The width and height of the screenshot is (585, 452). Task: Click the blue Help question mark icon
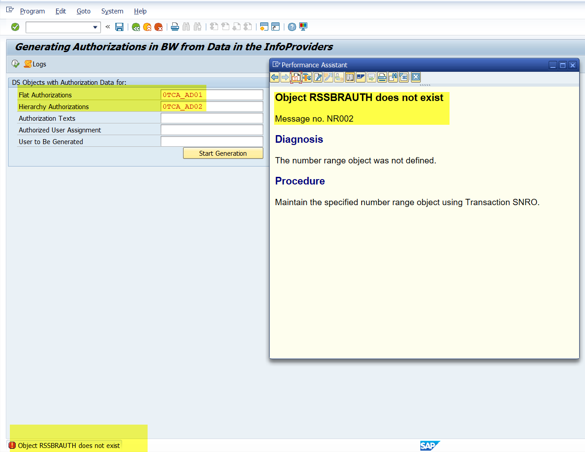point(292,27)
